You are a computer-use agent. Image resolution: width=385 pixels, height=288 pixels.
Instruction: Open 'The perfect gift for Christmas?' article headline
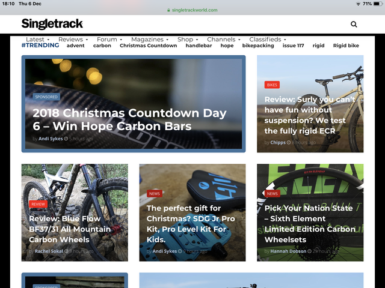click(x=191, y=224)
